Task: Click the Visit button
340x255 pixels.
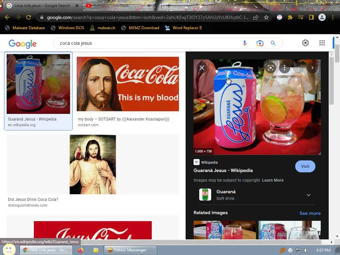Action: pyautogui.click(x=305, y=166)
